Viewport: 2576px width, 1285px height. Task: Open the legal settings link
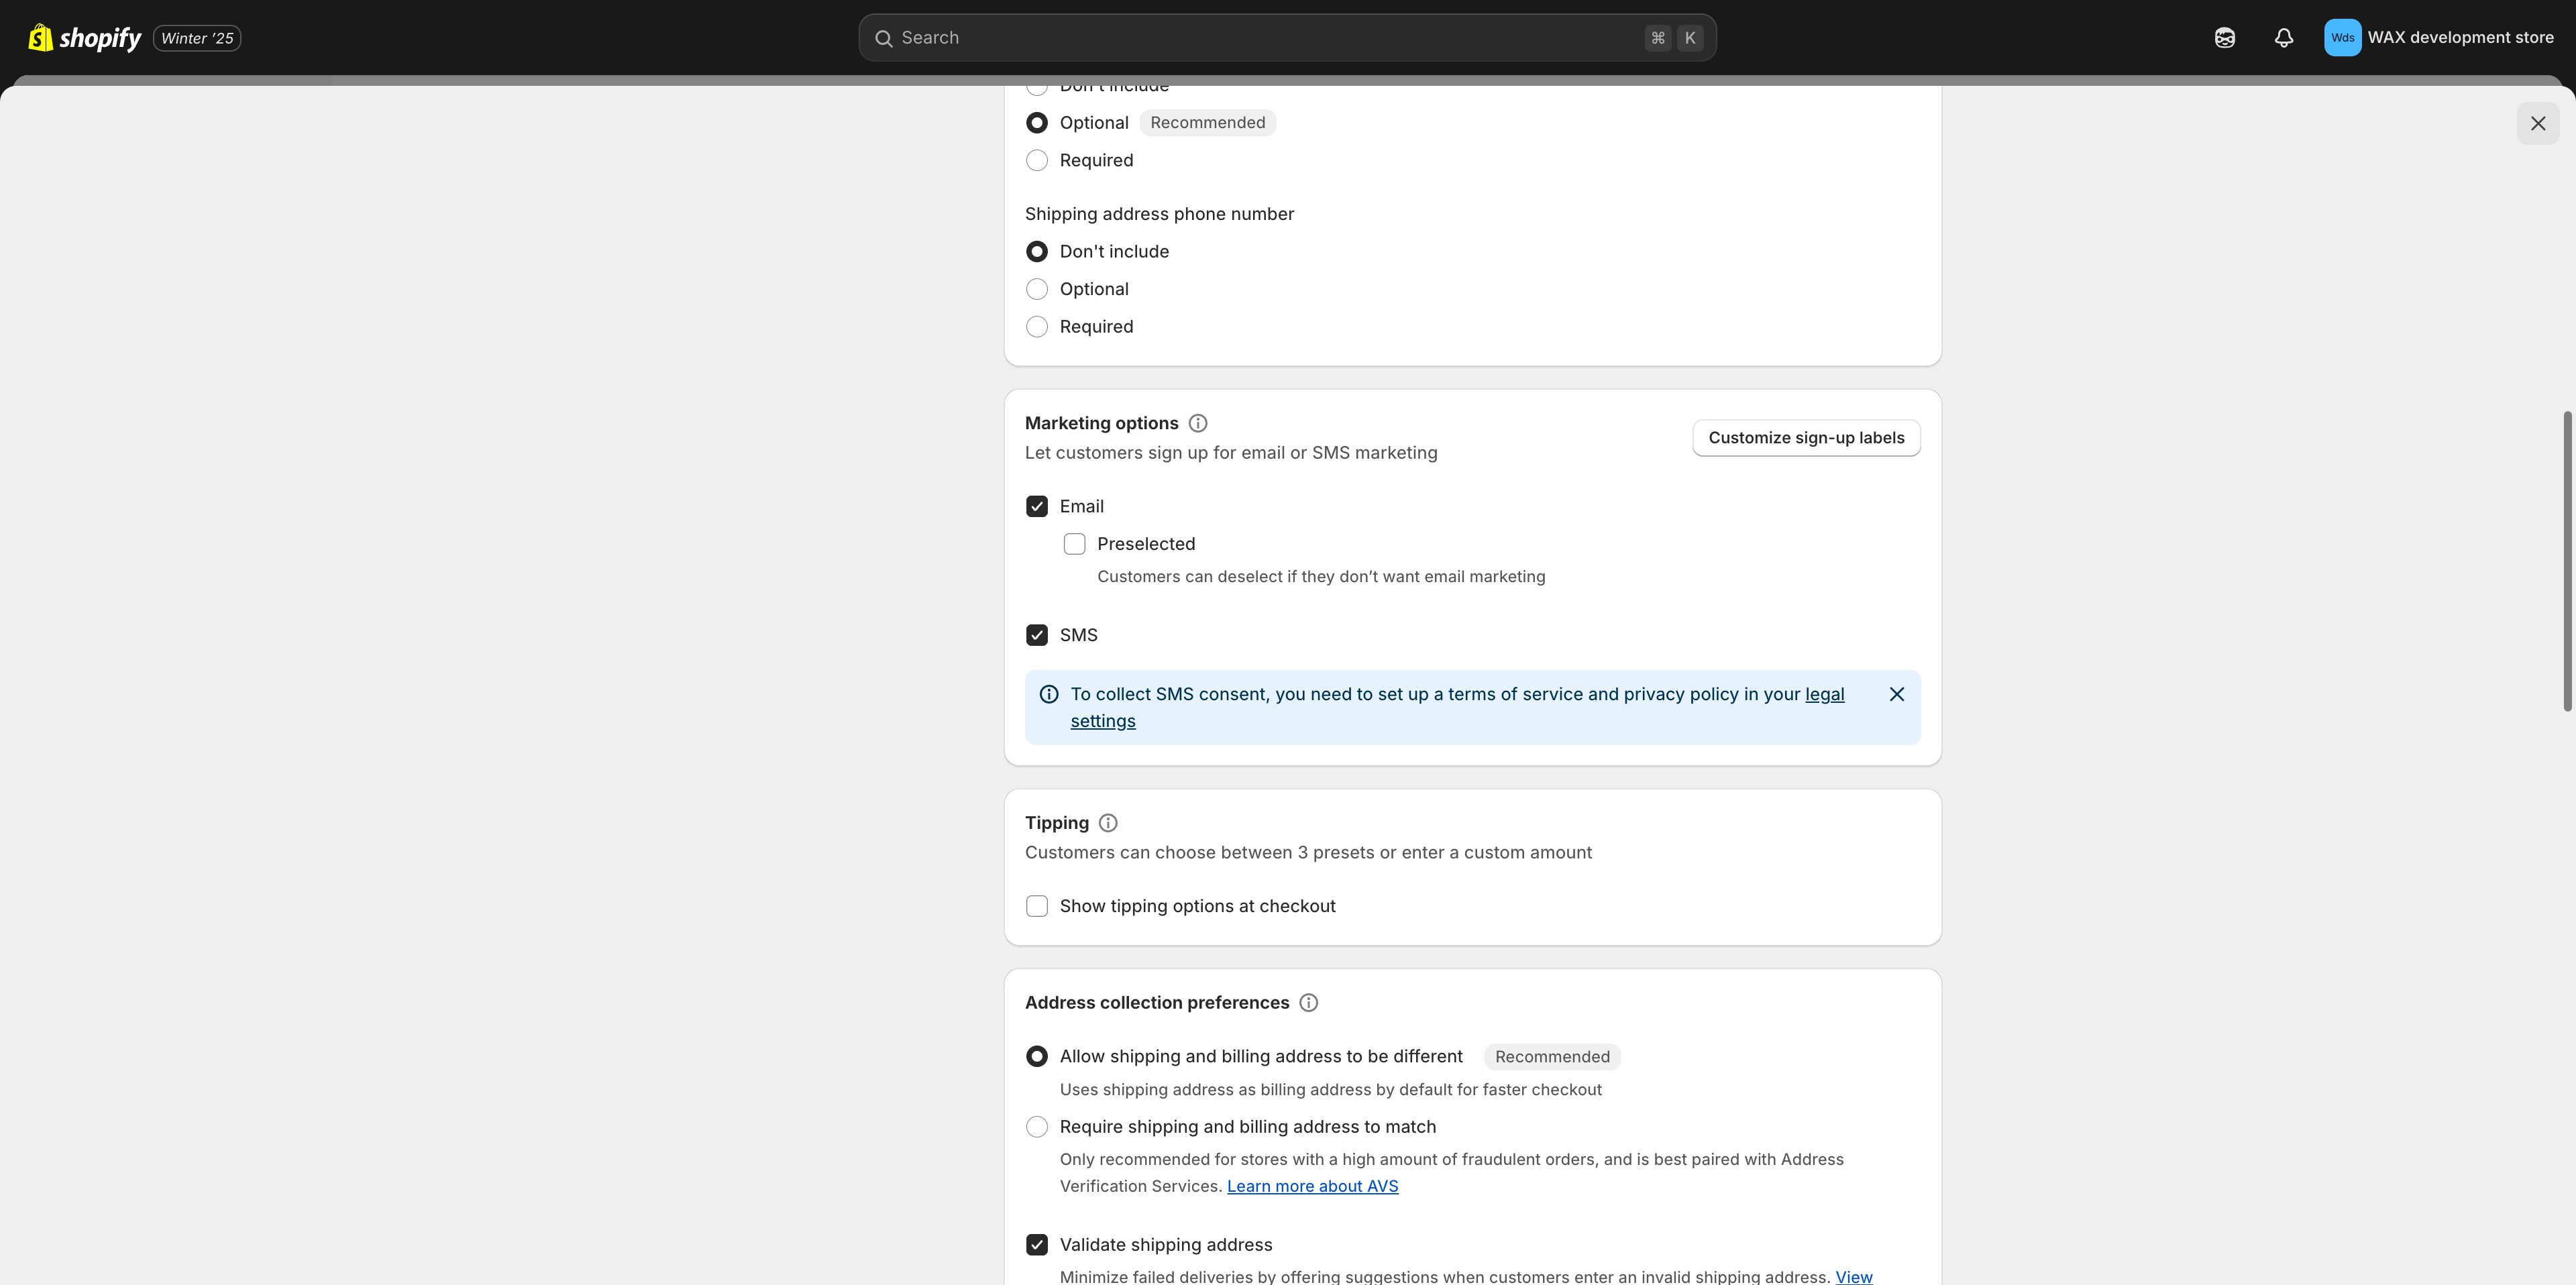1824,694
